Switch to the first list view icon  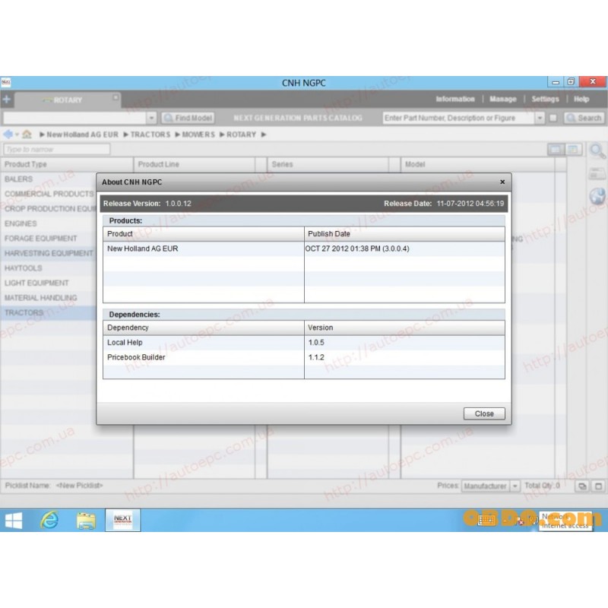click(x=556, y=150)
